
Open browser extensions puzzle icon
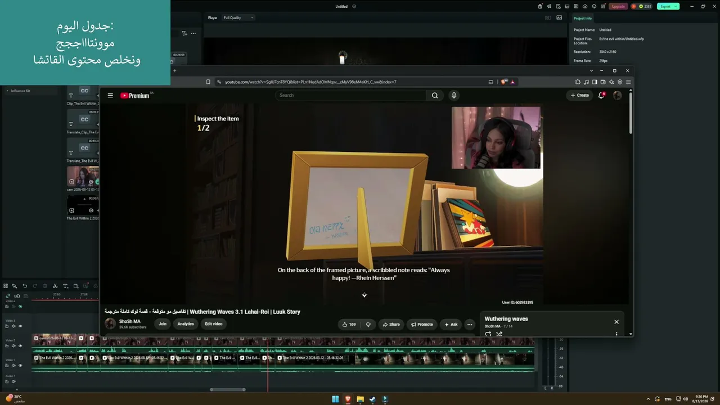tap(578, 82)
